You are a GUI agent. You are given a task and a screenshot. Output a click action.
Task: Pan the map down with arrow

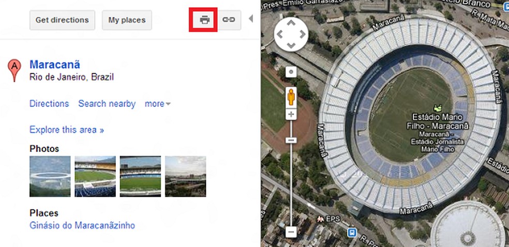click(291, 46)
